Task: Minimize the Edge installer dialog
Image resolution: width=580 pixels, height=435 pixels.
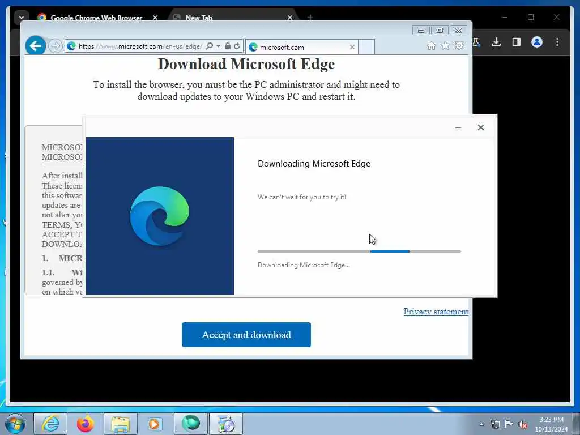Action: [458, 127]
